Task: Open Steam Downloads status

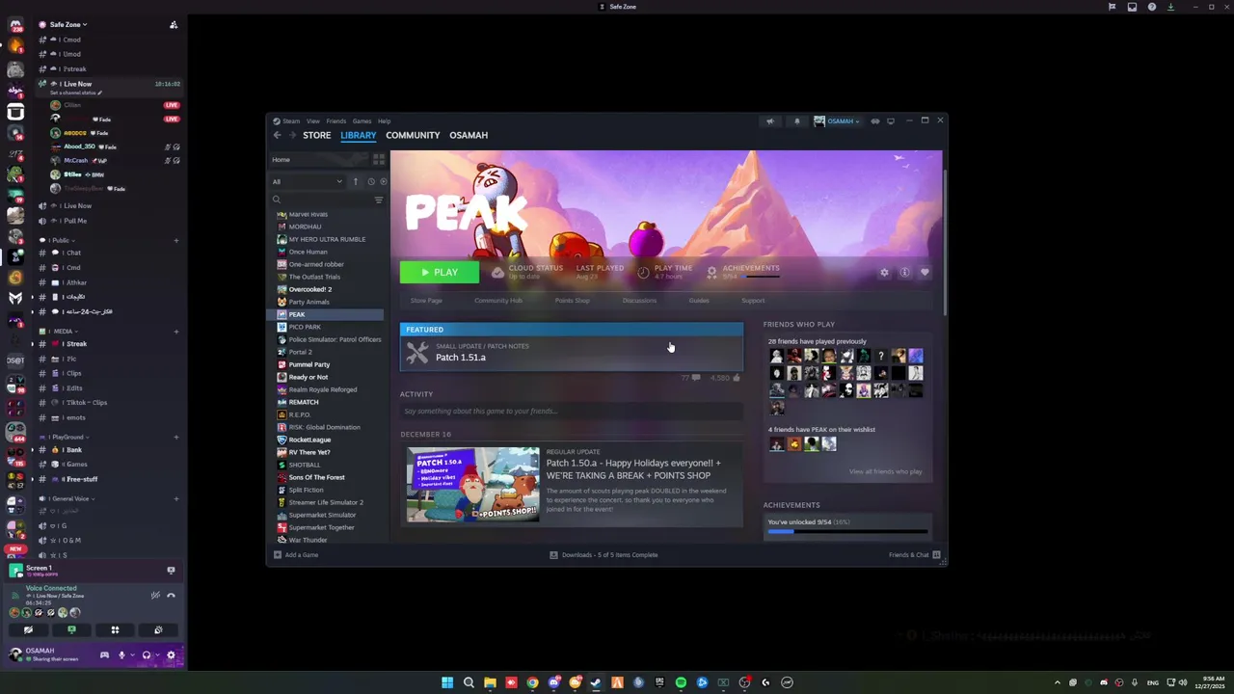Action: [604, 555]
